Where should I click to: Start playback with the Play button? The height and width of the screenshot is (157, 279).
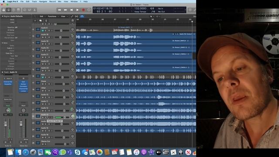pos(78,10)
